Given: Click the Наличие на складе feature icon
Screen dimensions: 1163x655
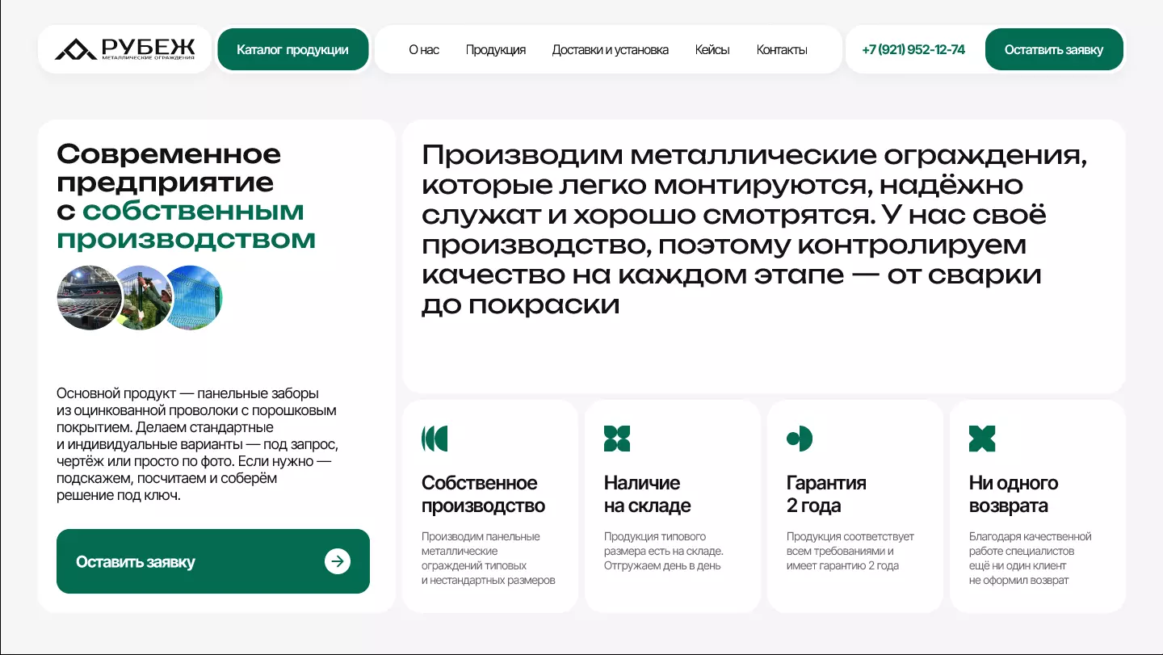Looking at the screenshot, I should coord(617,439).
